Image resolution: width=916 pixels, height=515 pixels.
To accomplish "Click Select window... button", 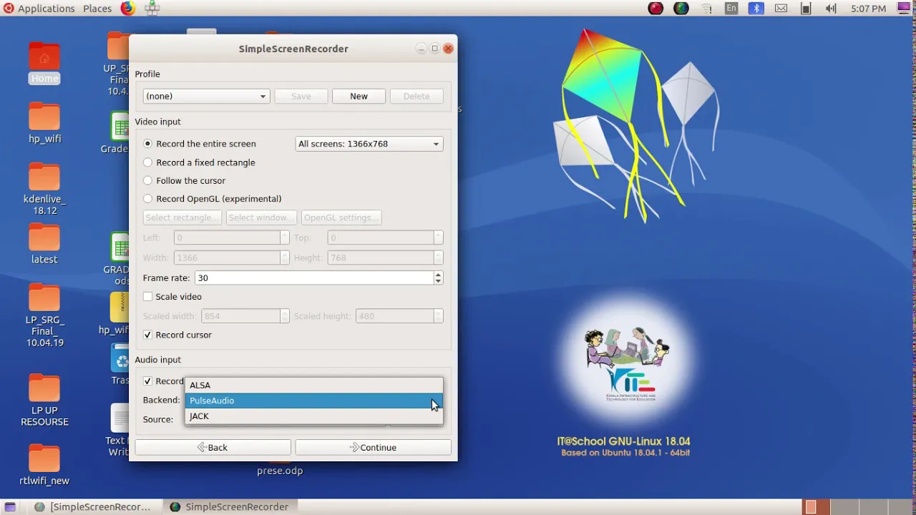I will [x=261, y=217].
